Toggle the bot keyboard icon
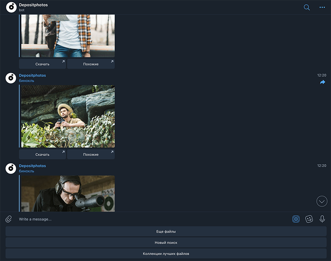This screenshot has width=331, height=261. point(296,219)
